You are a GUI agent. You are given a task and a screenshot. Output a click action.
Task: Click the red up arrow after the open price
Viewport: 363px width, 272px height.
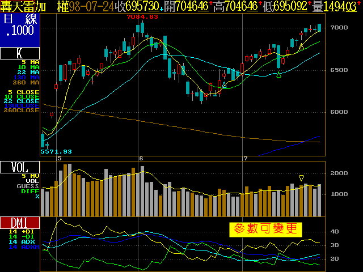click(211, 6)
